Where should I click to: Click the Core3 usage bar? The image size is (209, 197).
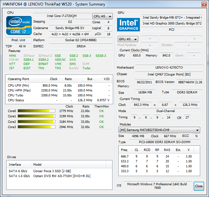(x=37, y=127)
